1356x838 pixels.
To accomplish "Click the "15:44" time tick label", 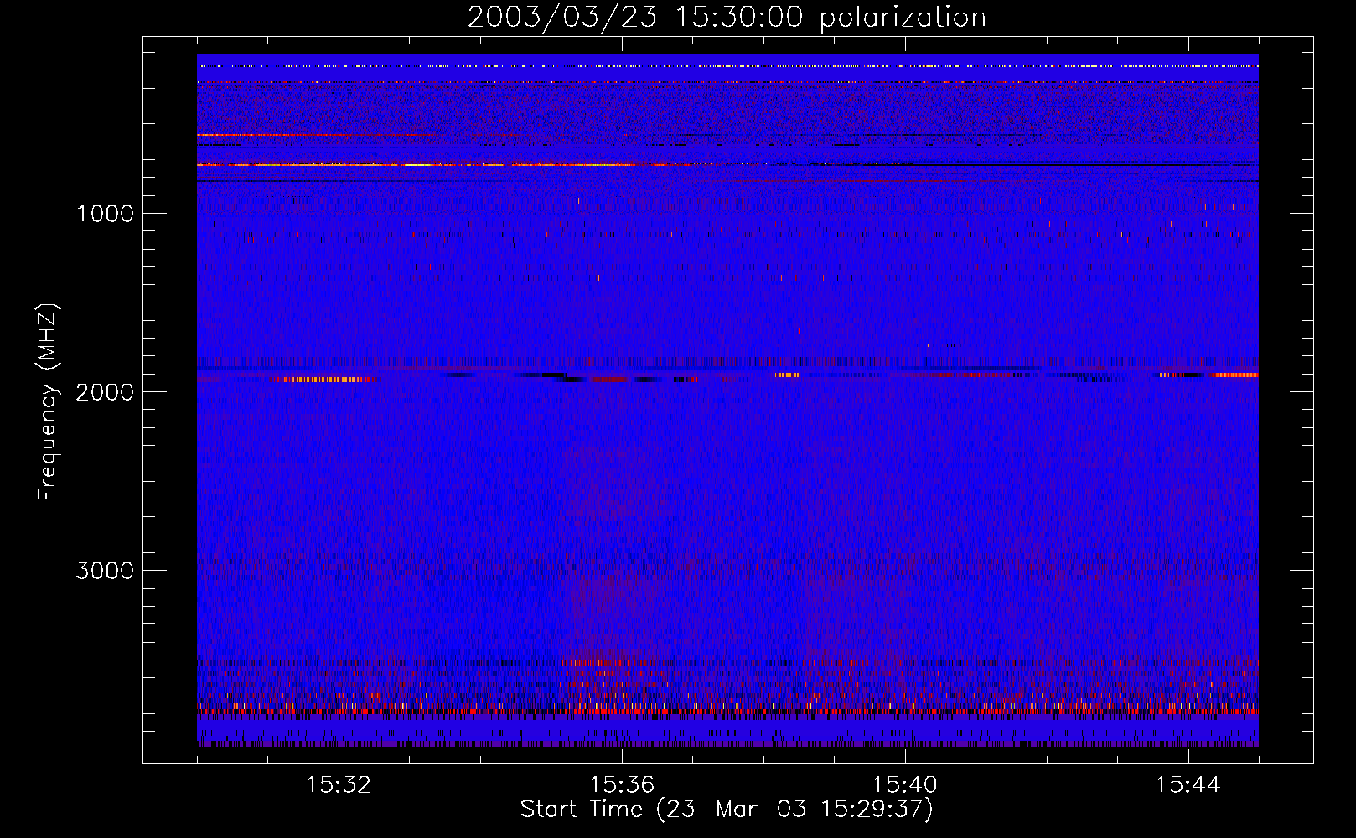I will (1188, 785).
